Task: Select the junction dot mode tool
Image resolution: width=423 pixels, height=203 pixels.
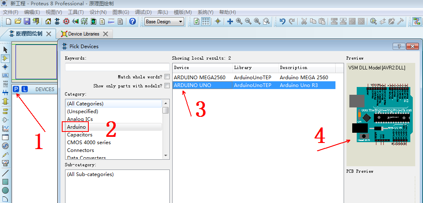Action: (5, 67)
